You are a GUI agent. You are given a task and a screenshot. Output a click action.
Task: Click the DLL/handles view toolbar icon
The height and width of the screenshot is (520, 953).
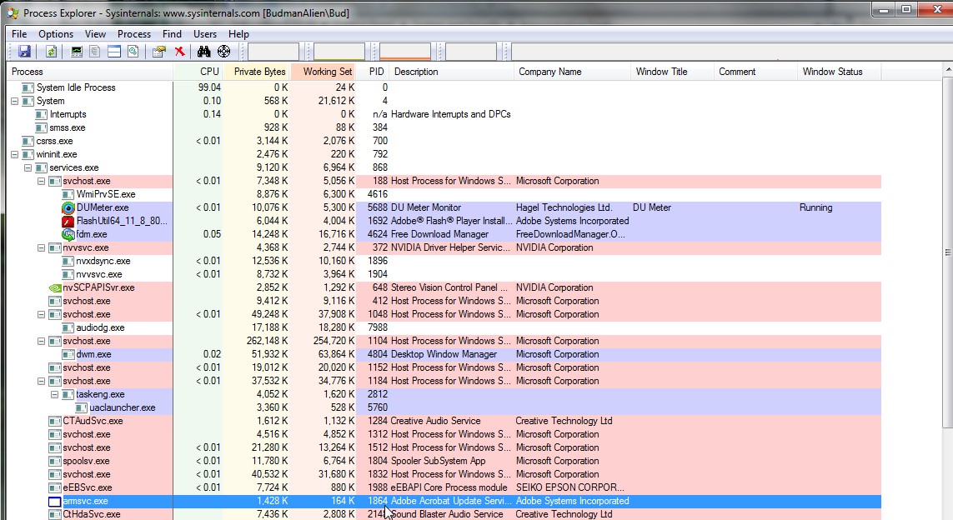[133, 52]
